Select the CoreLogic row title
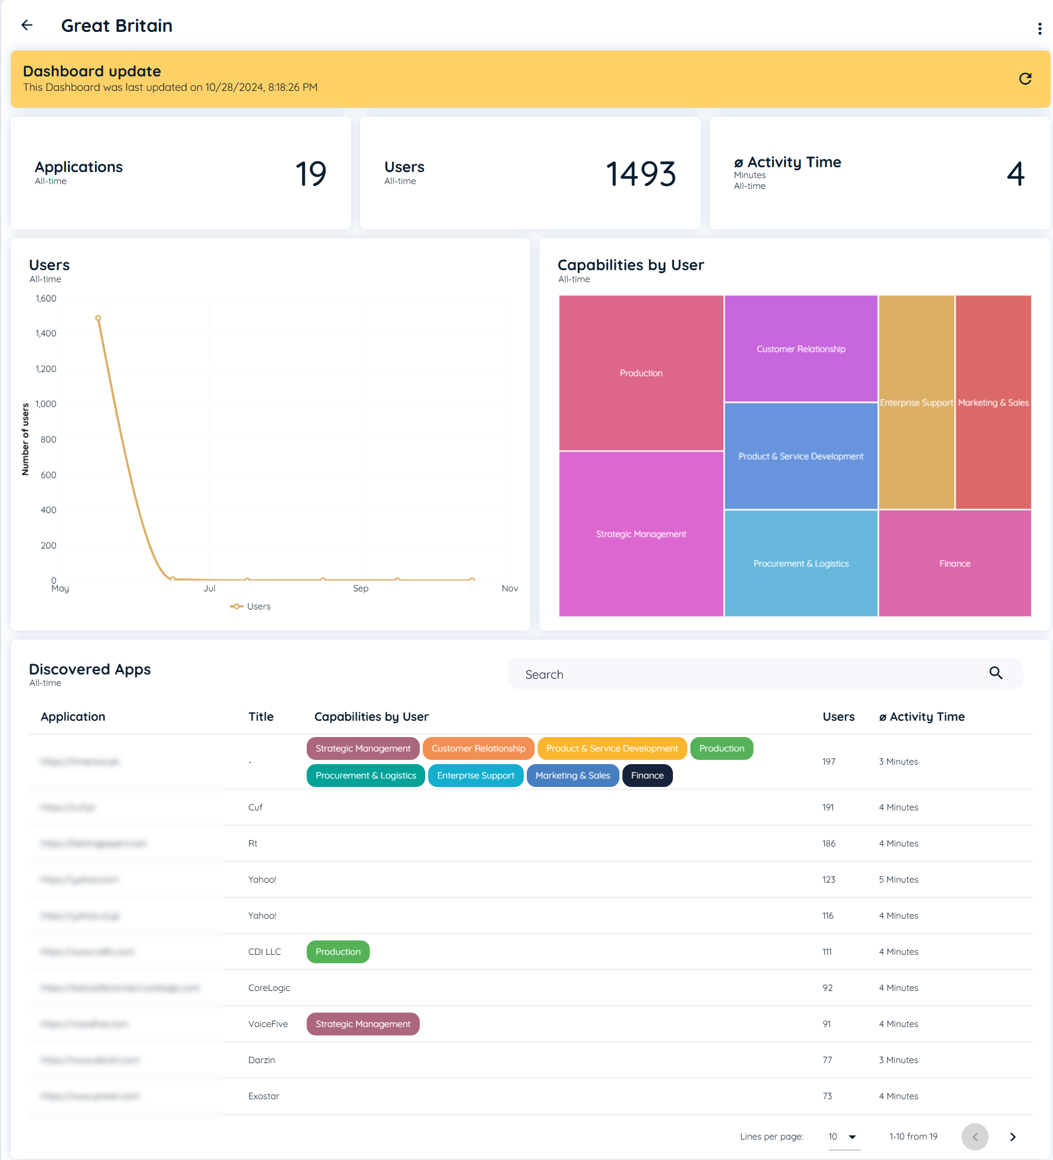 tap(269, 988)
